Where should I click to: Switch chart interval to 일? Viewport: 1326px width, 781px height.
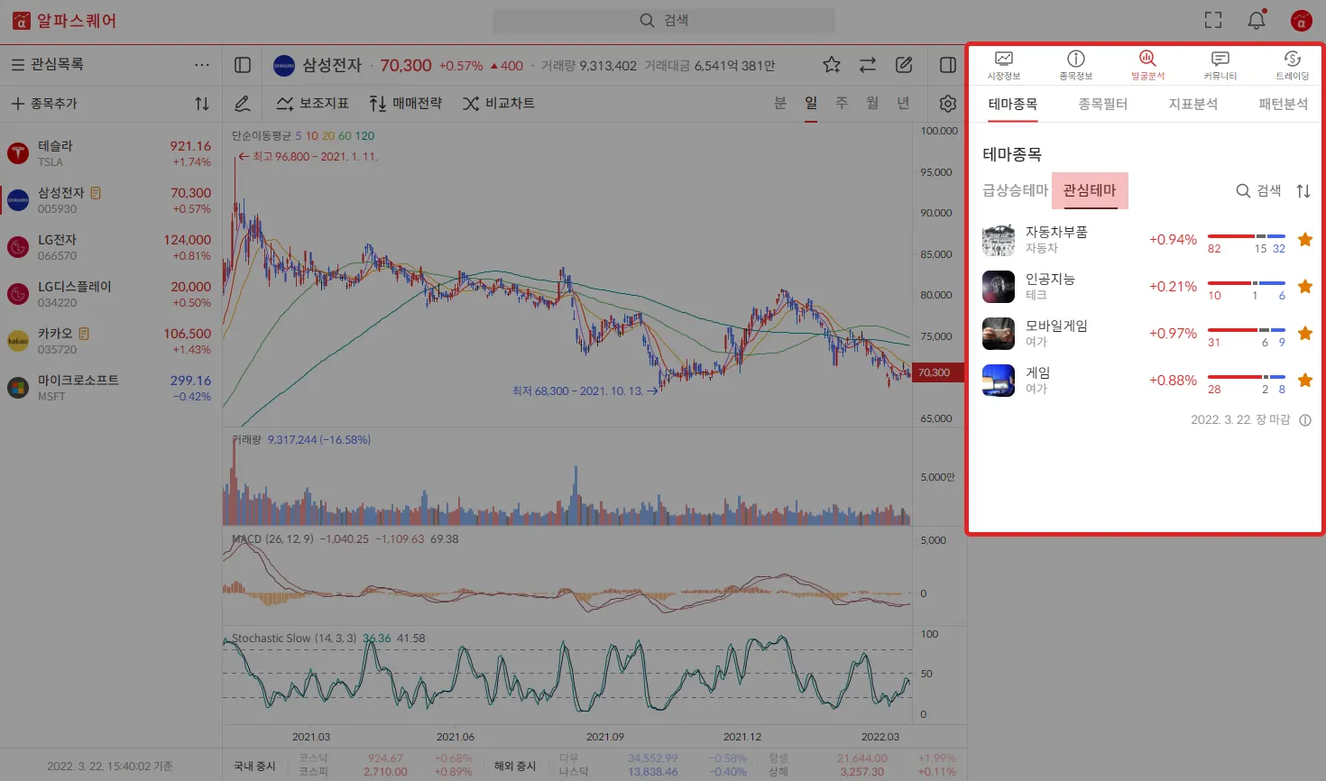(811, 103)
